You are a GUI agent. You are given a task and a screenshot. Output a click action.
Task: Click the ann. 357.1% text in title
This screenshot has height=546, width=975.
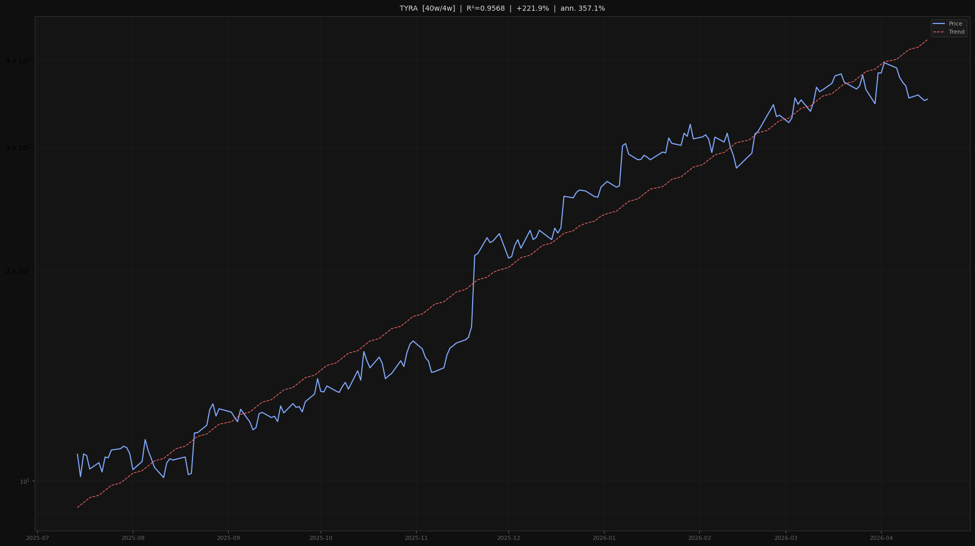(582, 9)
